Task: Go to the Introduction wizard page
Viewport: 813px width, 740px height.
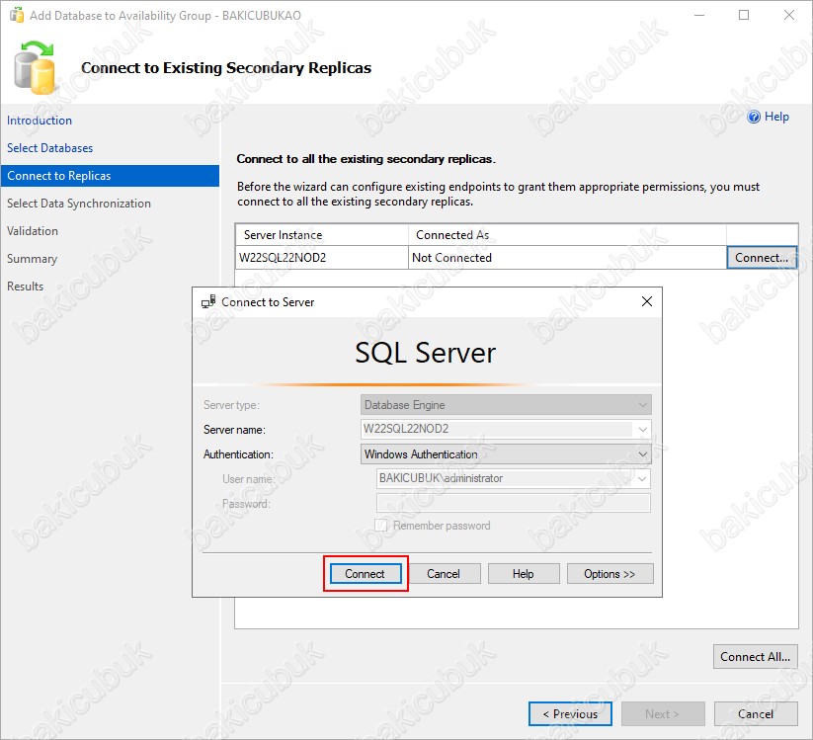Action: (x=40, y=121)
